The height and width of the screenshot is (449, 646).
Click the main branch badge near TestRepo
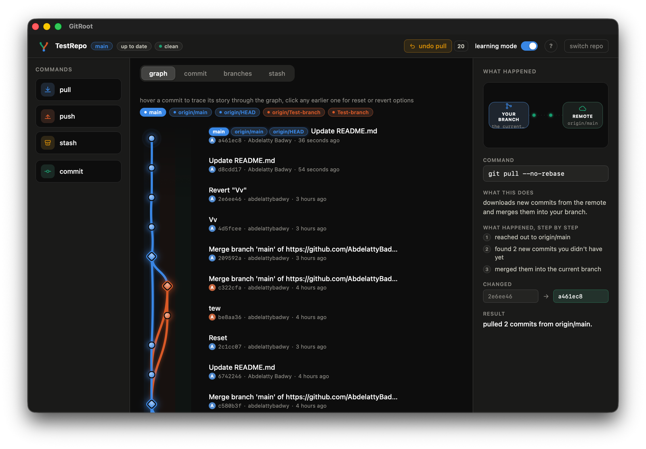102,46
